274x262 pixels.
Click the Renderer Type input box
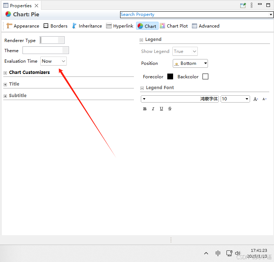click(52, 40)
